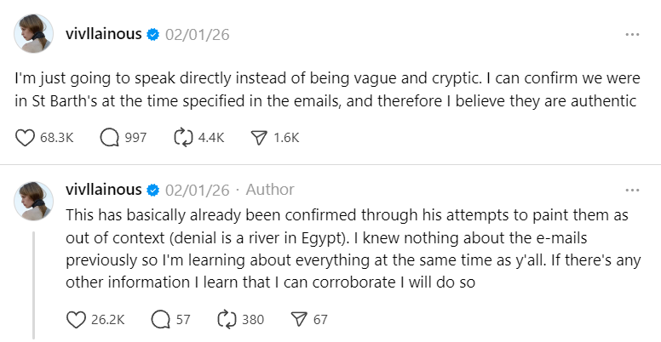
Task: Open more options menu on reply post
Action: click(x=632, y=190)
